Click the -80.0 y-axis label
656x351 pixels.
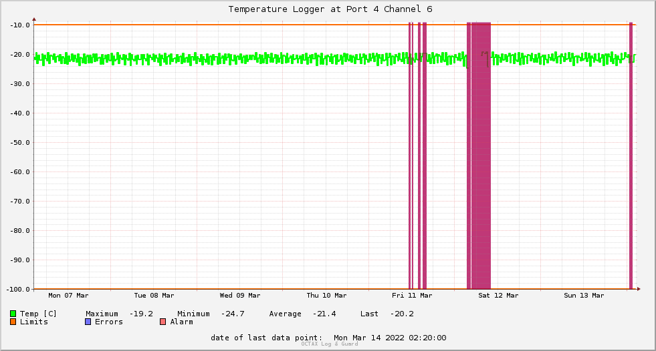click(x=19, y=231)
